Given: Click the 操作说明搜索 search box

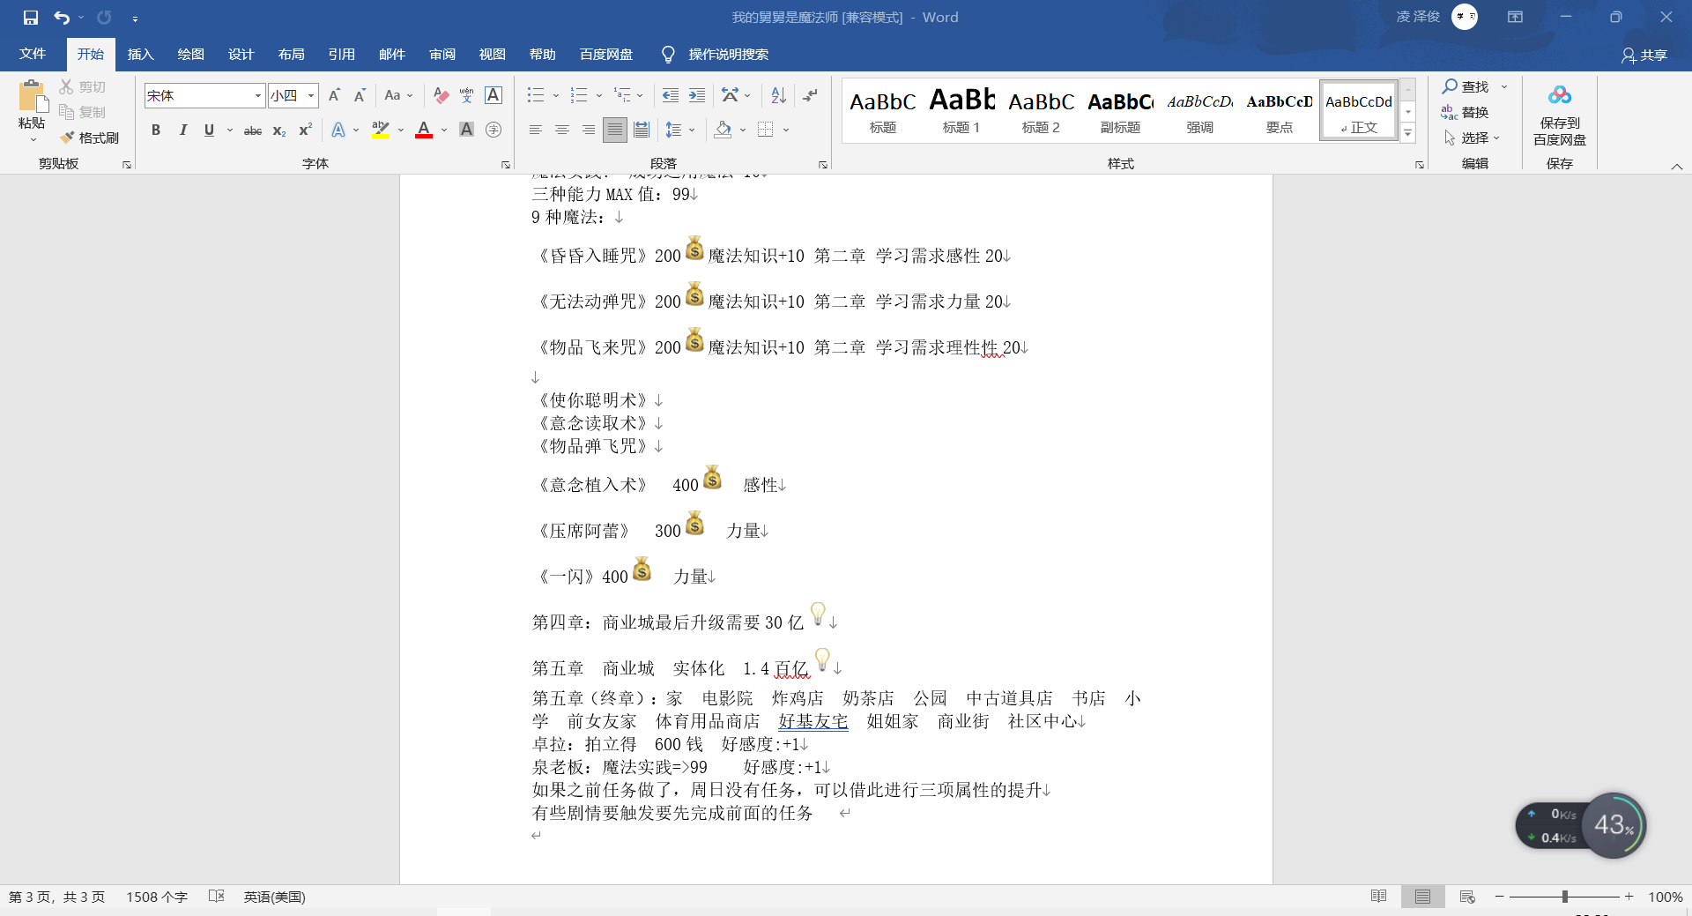Looking at the screenshot, I should (716, 55).
